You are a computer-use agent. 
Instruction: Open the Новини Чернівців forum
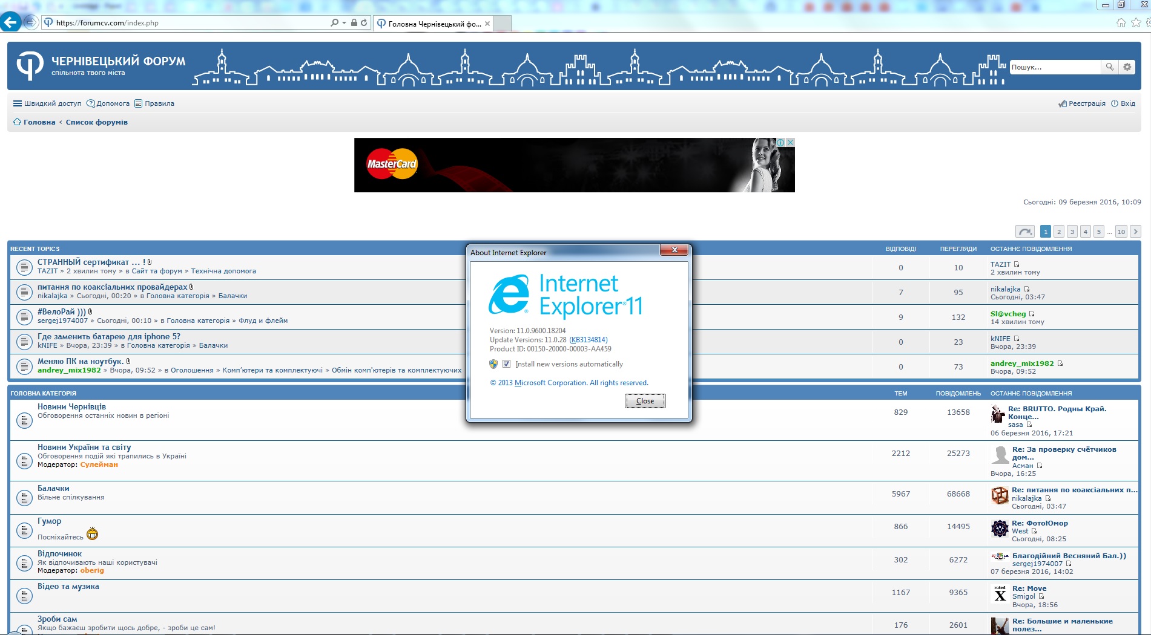tap(71, 406)
